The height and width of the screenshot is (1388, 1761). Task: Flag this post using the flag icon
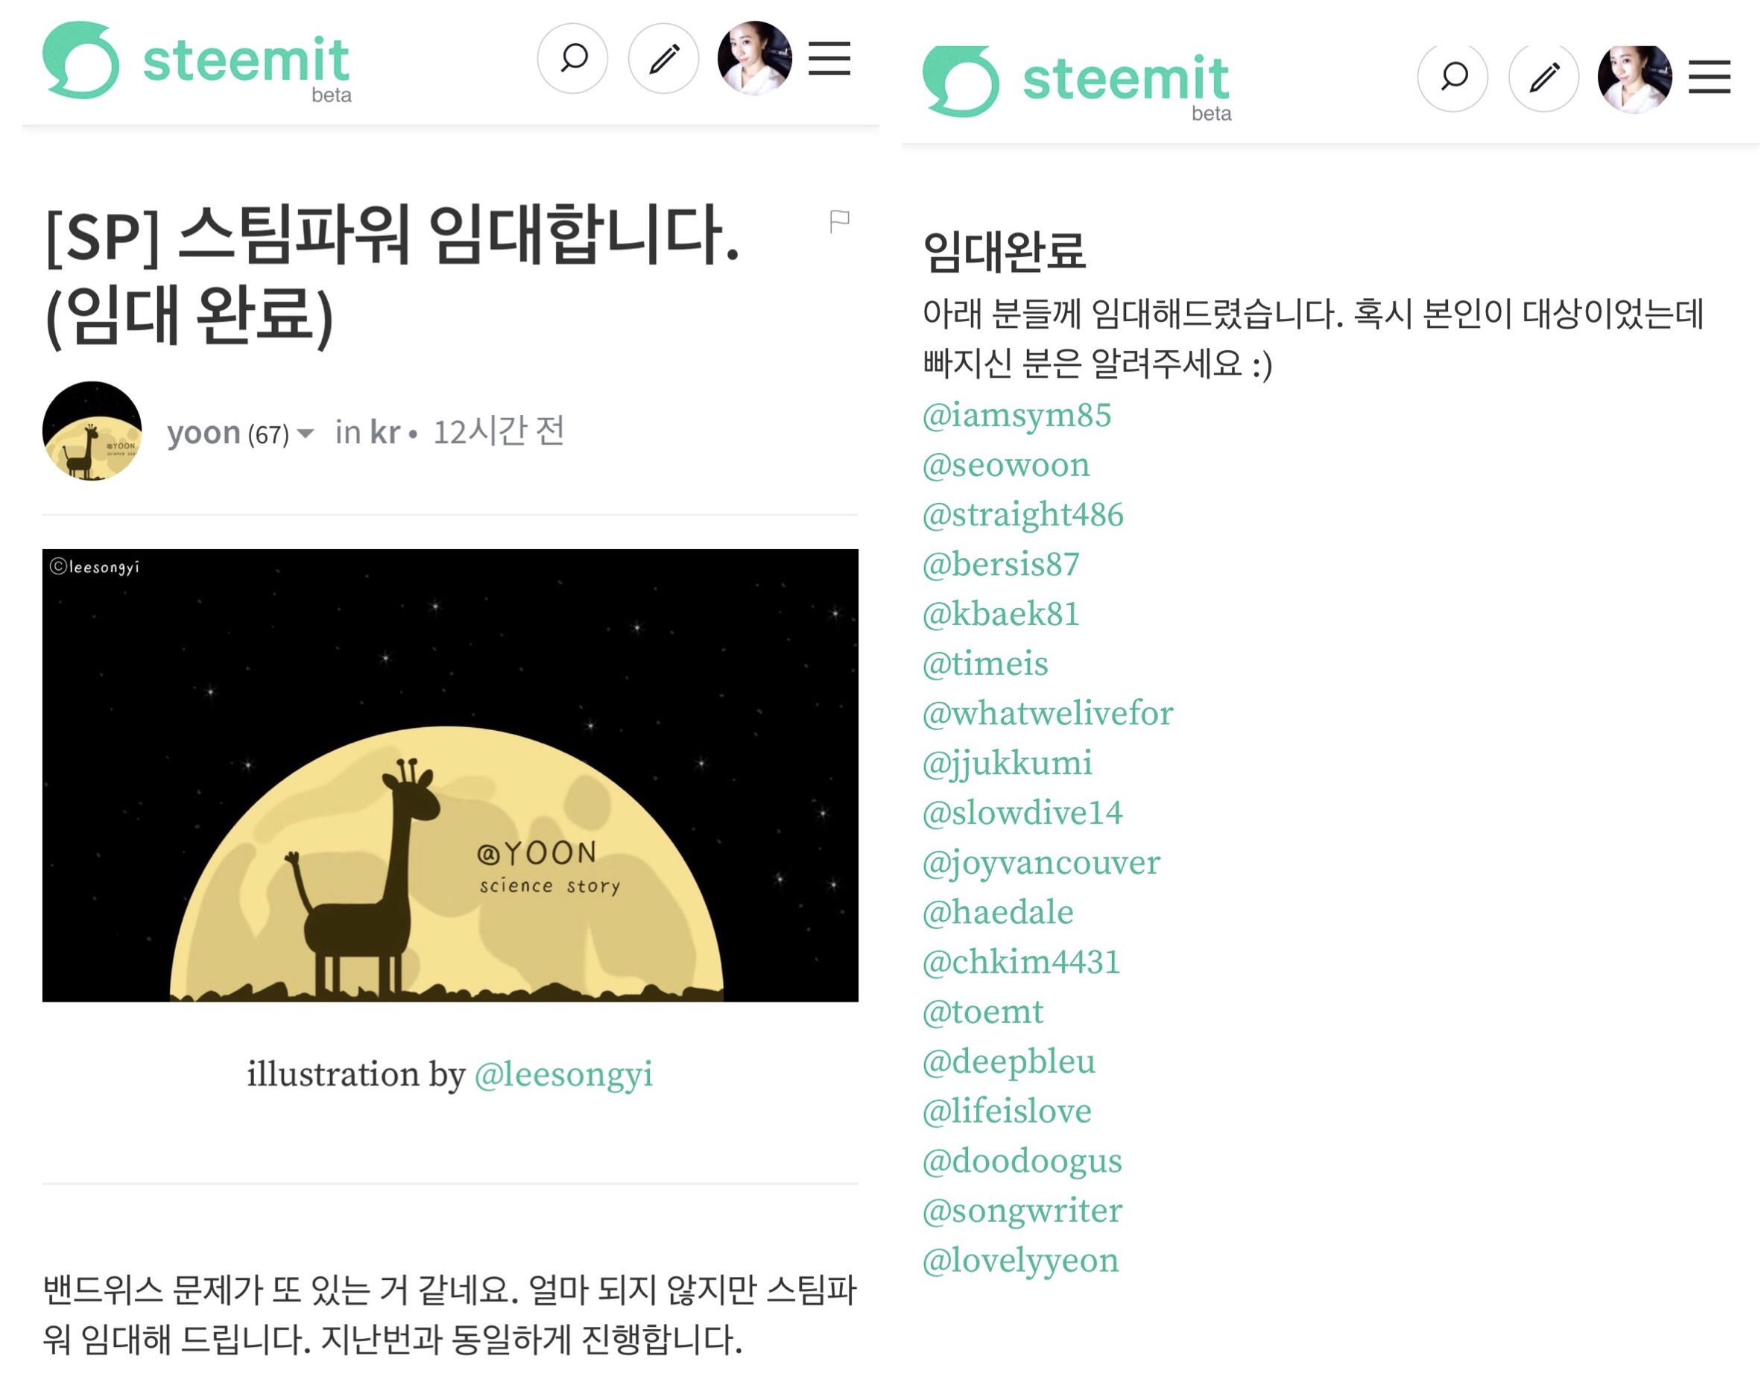[x=838, y=221]
